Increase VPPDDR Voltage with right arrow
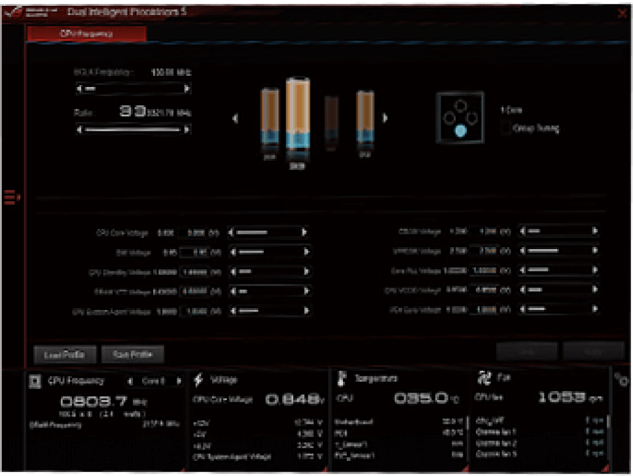This screenshot has width=633, height=476. pyautogui.click(x=594, y=250)
